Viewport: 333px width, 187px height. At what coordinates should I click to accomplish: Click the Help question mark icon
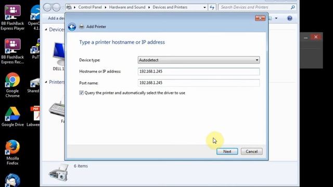point(289,18)
